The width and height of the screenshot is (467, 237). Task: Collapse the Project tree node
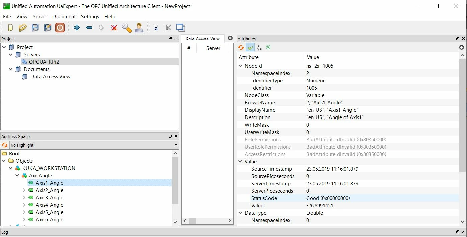coord(4,47)
